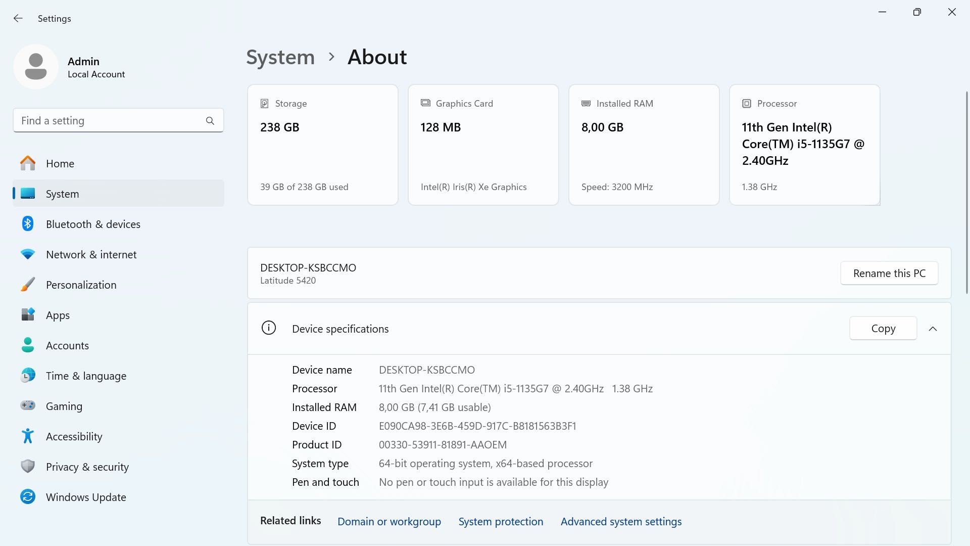Click the Device name value DESKTOP-KSBCCMO
This screenshot has height=546, width=970.
point(427,370)
